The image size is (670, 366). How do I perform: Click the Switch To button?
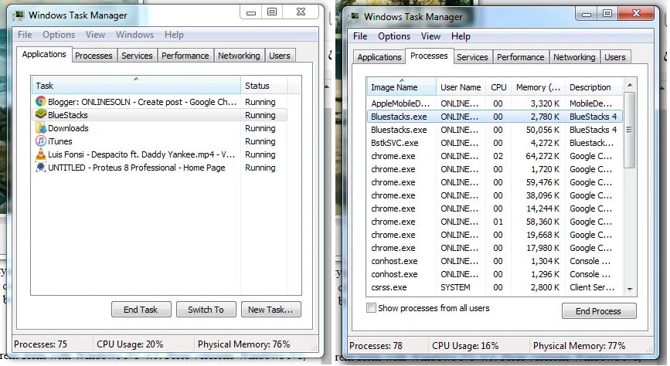pos(206,310)
